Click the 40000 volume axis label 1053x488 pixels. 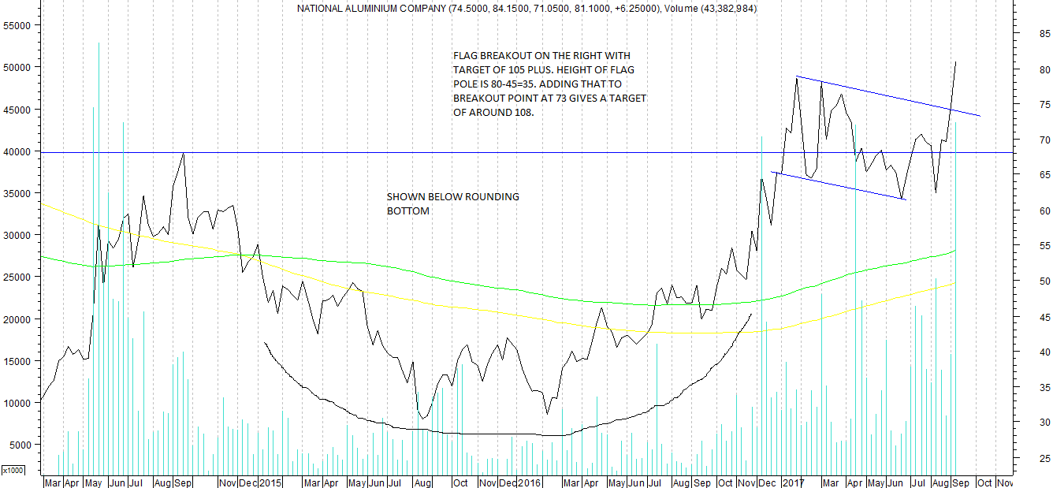click(x=18, y=151)
